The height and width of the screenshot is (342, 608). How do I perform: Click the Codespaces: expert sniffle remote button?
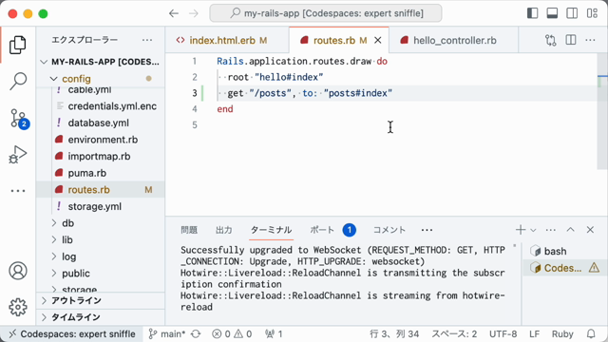(72, 333)
